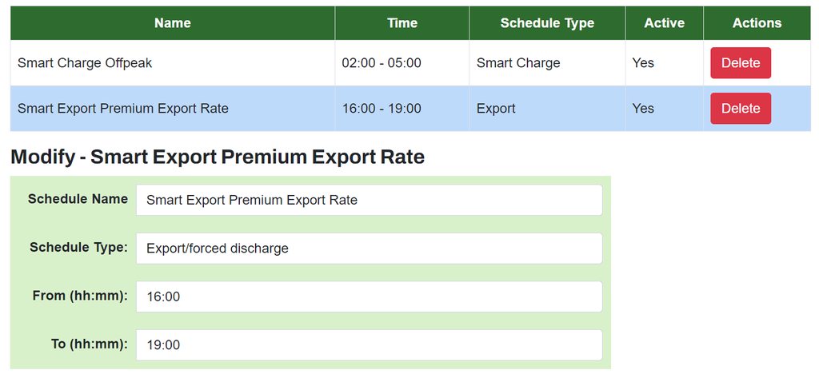Click the Actions column header
The image size is (819, 386).
757,23
